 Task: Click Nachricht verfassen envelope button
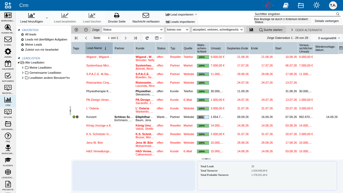(x=146, y=18)
